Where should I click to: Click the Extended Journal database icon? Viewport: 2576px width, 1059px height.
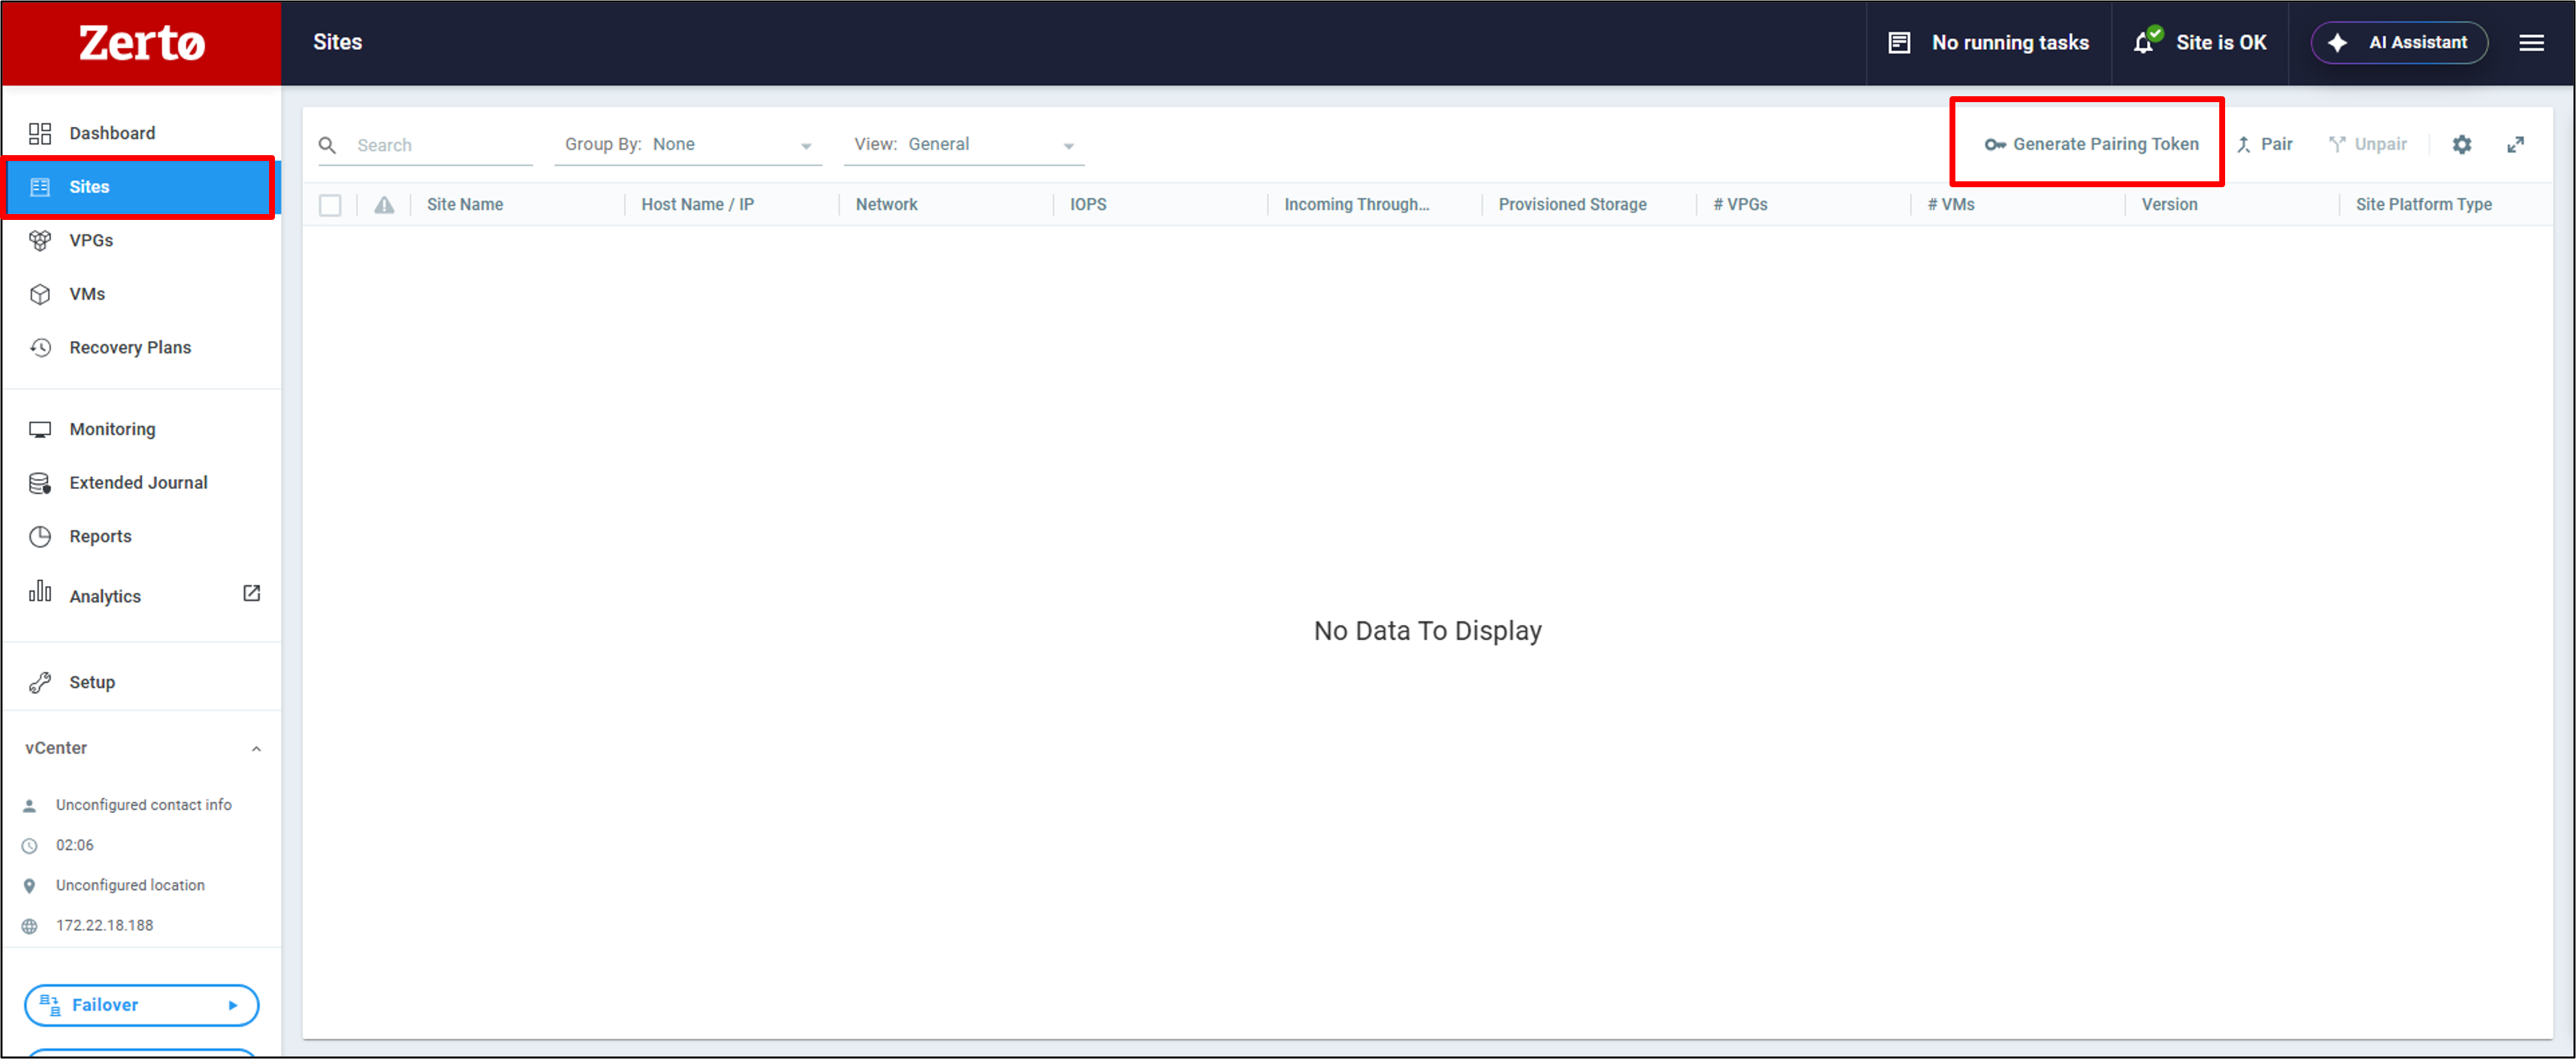(x=40, y=483)
